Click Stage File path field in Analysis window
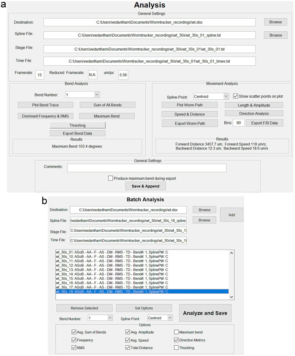The image size is (295, 356). (149, 49)
